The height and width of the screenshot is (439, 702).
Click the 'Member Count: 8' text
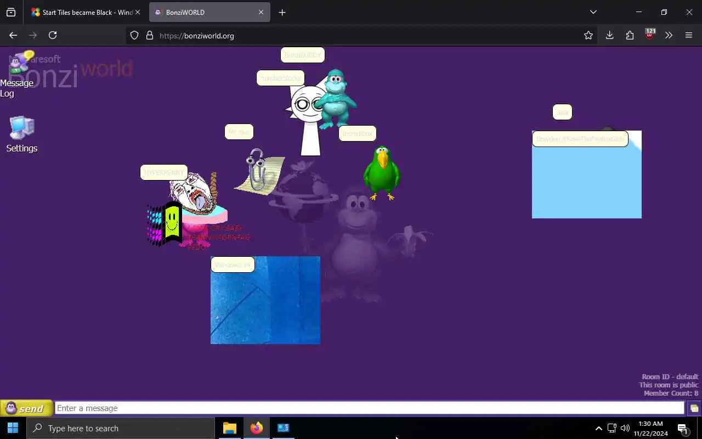(671, 393)
